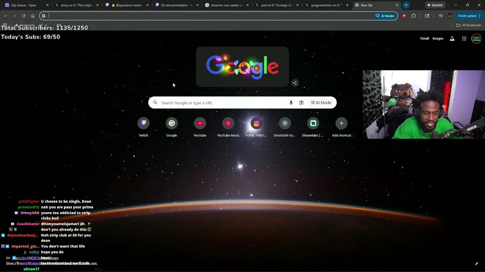Screen dimensions: 485x272
Task: Open the Chrome profile avatar in toolbar
Action: coord(450,16)
